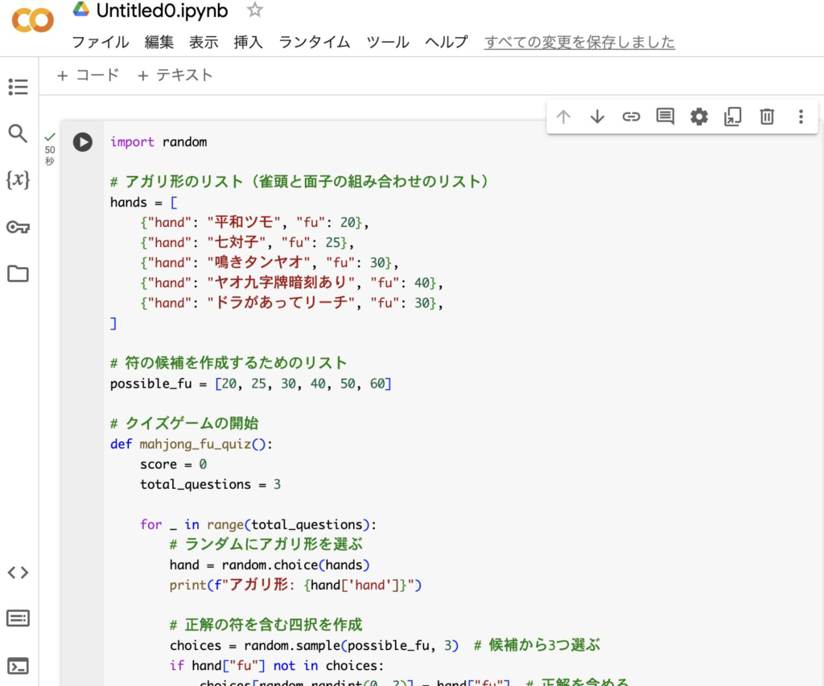Open the search and replace sidebar icon
The width and height of the screenshot is (824, 686).
pyautogui.click(x=18, y=134)
